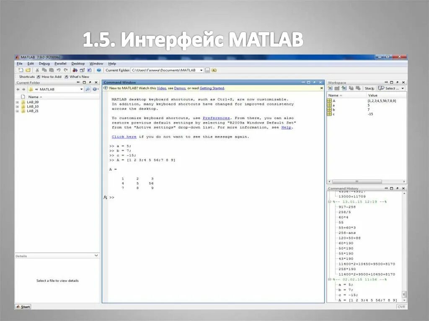429x321 pixels.
Task: Click the Paste icon in the main toolbar
Action: click(x=51, y=70)
